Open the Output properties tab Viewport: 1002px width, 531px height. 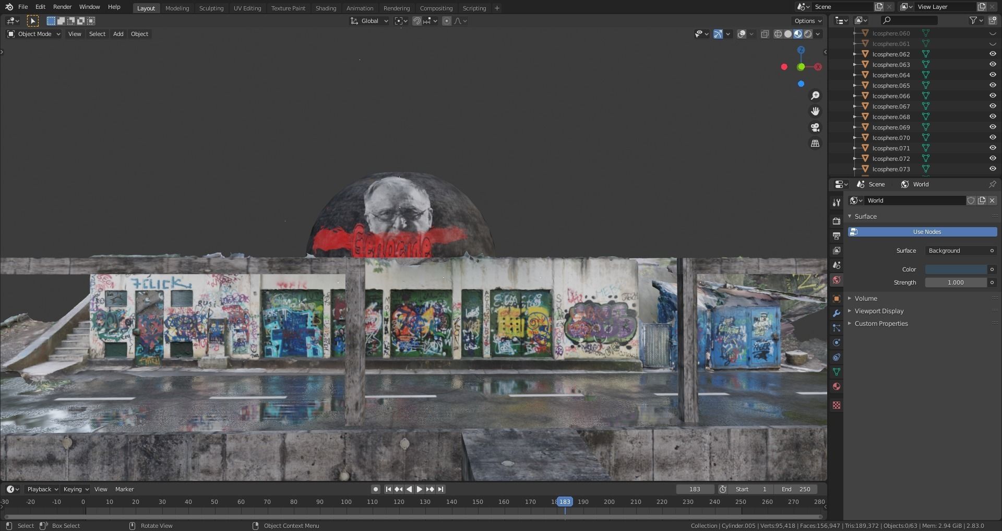(x=837, y=236)
